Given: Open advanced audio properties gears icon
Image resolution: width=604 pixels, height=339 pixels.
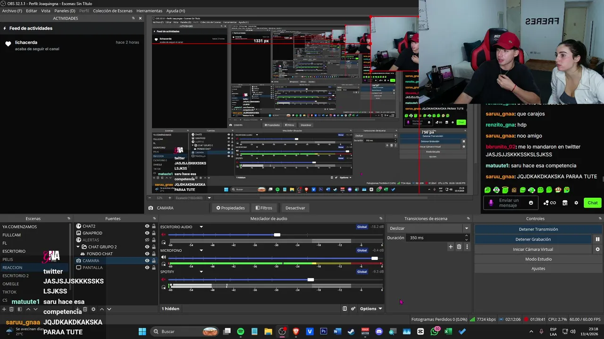Looking at the screenshot, I should tap(353, 309).
